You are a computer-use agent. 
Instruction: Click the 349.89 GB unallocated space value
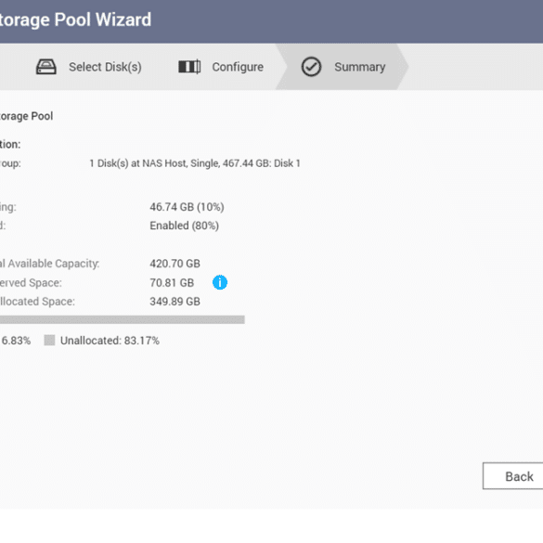tap(175, 302)
